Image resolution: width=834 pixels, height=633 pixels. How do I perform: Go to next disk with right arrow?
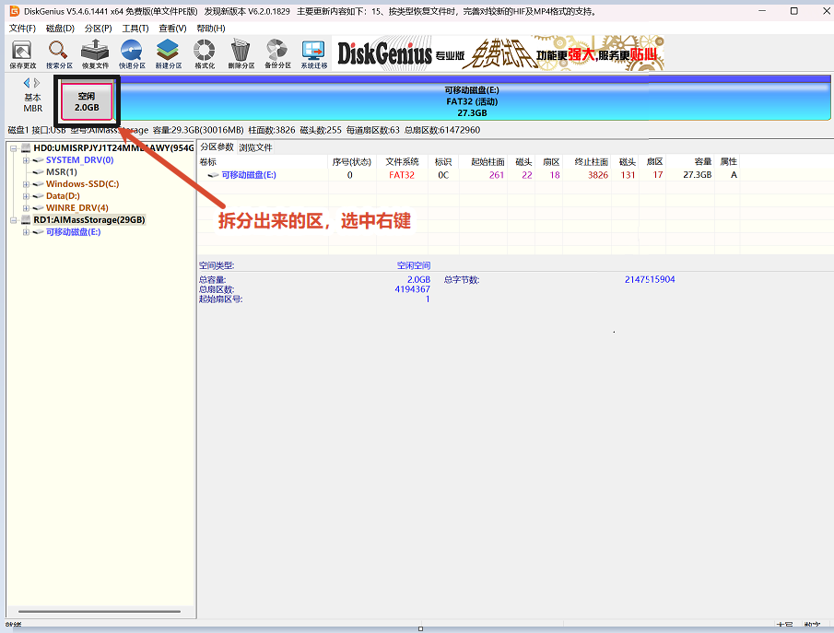coord(37,83)
